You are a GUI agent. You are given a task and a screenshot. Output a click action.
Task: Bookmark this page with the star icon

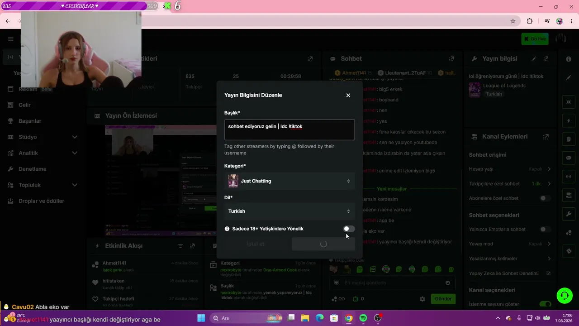(x=513, y=21)
